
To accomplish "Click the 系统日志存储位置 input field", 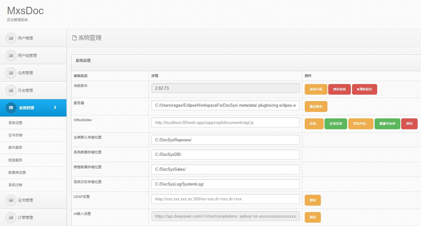I will [226, 184].
